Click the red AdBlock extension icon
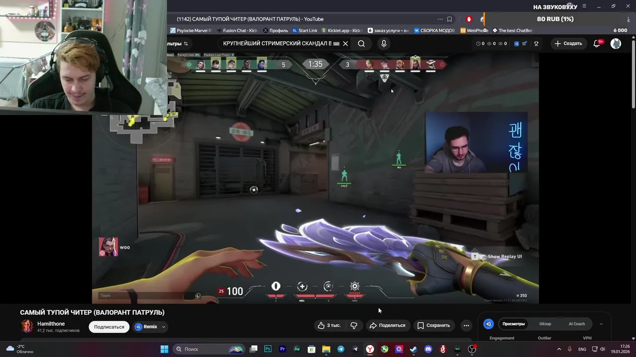636x357 pixels. tap(469, 19)
